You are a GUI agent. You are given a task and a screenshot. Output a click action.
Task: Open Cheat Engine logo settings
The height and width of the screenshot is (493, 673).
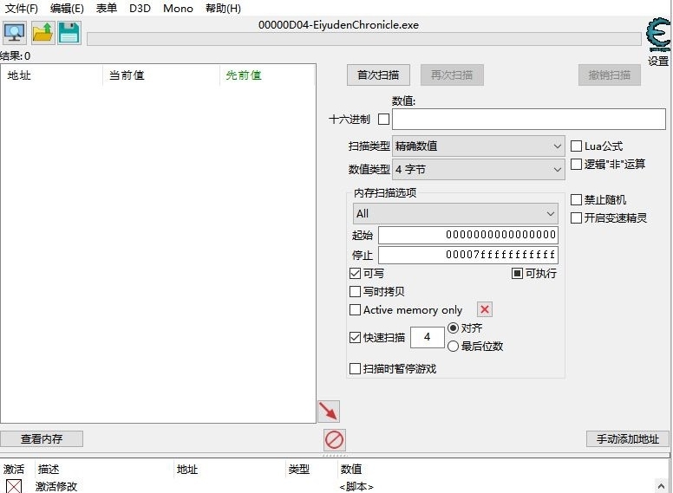coord(658,35)
